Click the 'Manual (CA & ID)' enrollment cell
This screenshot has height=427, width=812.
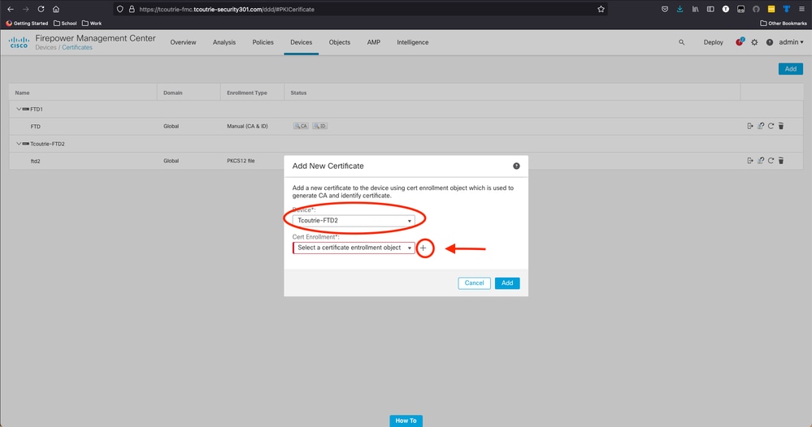point(247,126)
